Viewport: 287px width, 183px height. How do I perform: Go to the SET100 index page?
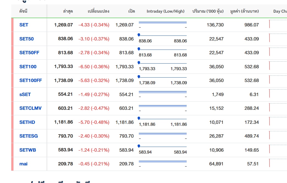[x=28, y=67]
